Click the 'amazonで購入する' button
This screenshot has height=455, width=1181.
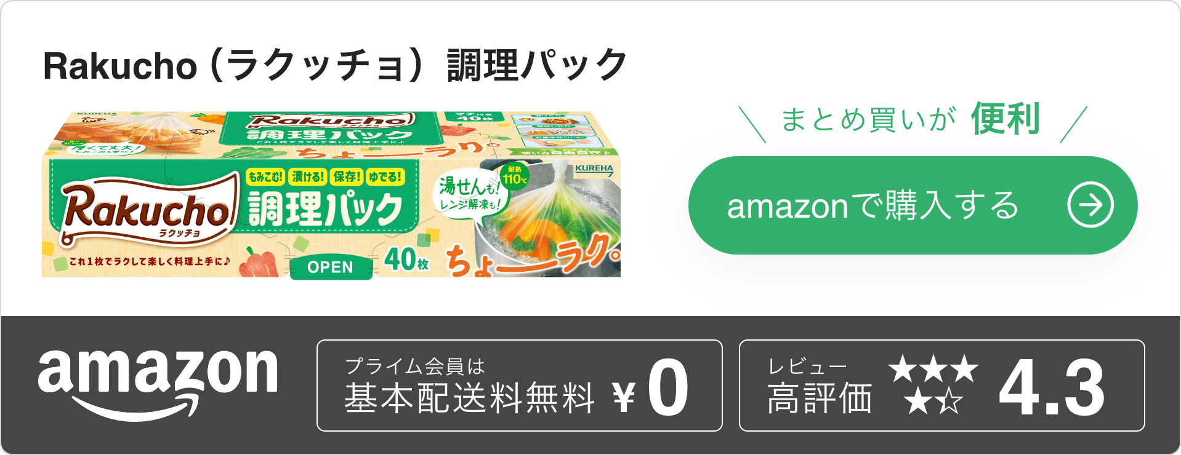click(x=913, y=205)
